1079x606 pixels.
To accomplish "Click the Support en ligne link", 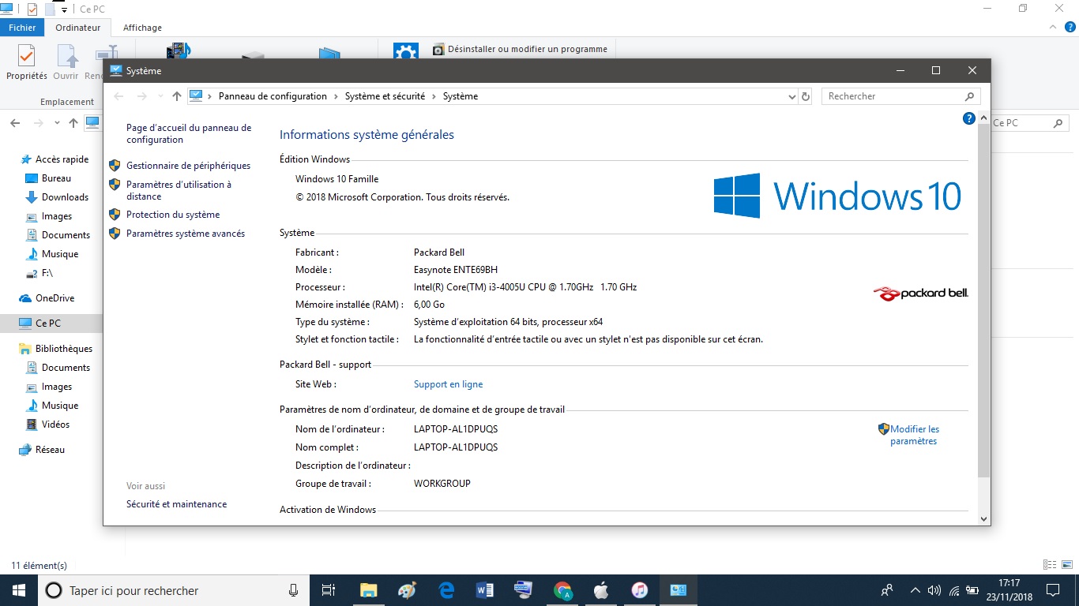I will pos(448,384).
